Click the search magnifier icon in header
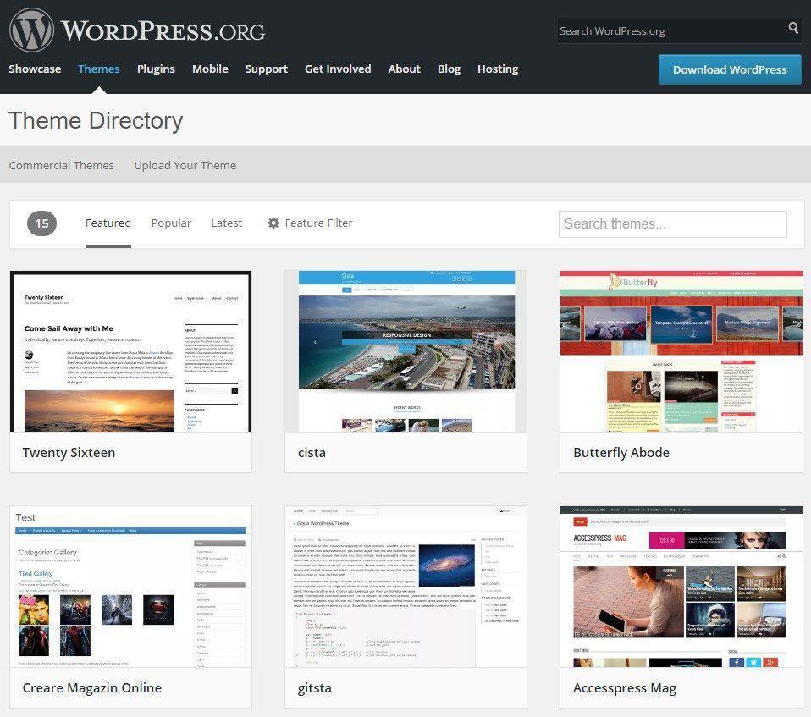The width and height of the screenshot is (811, 717). point(793,29)
